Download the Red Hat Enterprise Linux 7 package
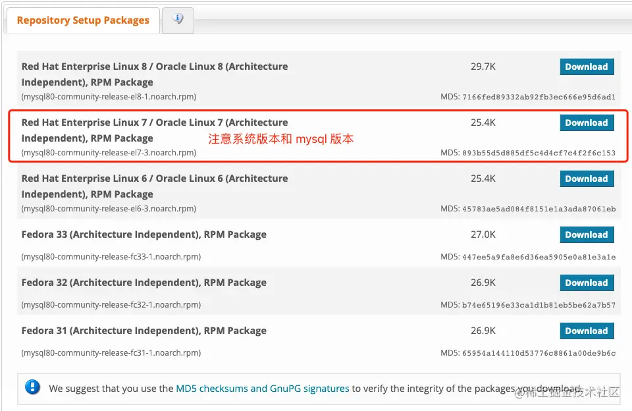The width and height of the screenshot is (632, 411). pyautogui.click(x=587, y=123)
